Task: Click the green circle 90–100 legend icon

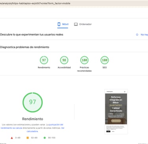Action: [x=45, y=138]
